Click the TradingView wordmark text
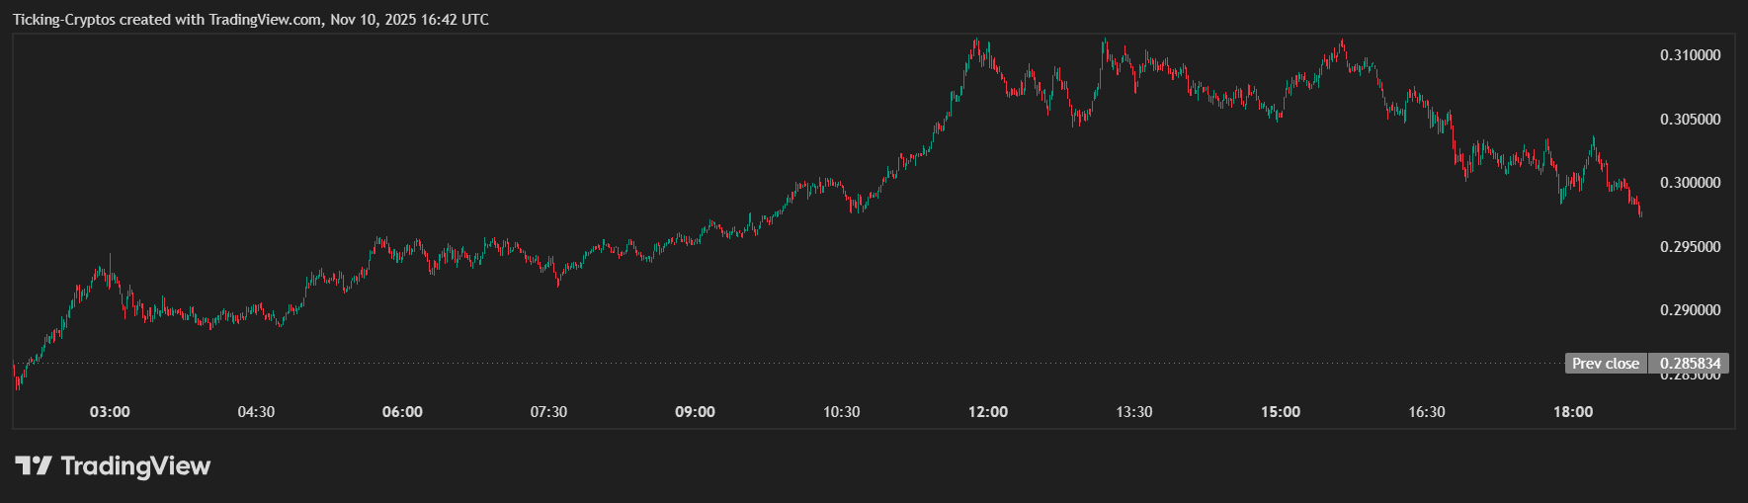Screen dimensions: 1748x503 135,465
